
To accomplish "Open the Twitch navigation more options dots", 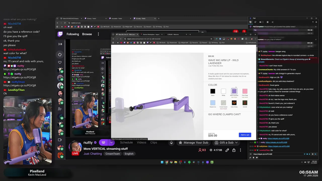I will (98, 34).
